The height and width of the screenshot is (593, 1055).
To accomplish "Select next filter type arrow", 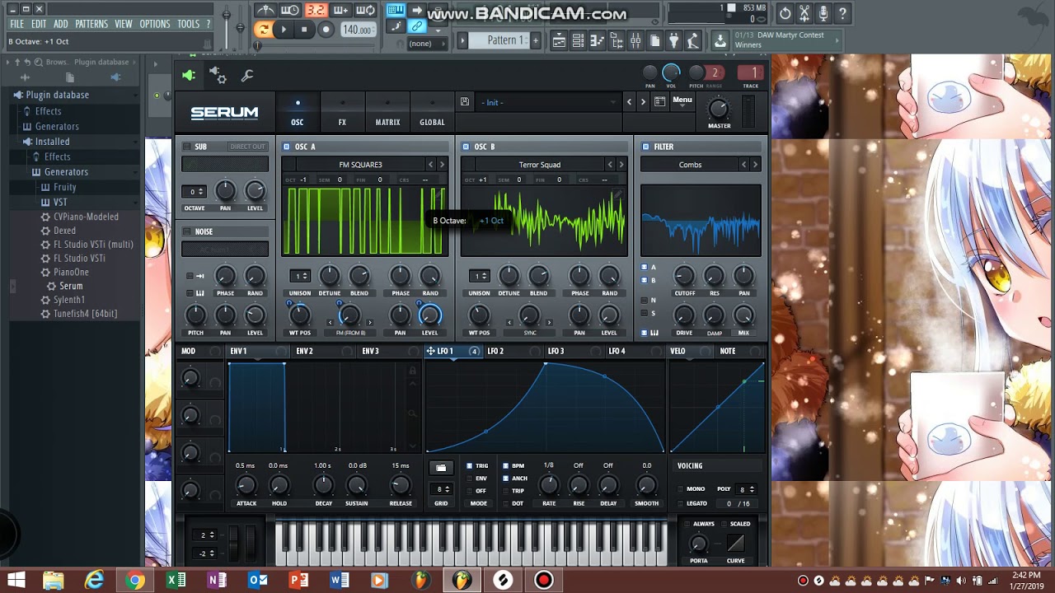I will click(x=755, y=165).
